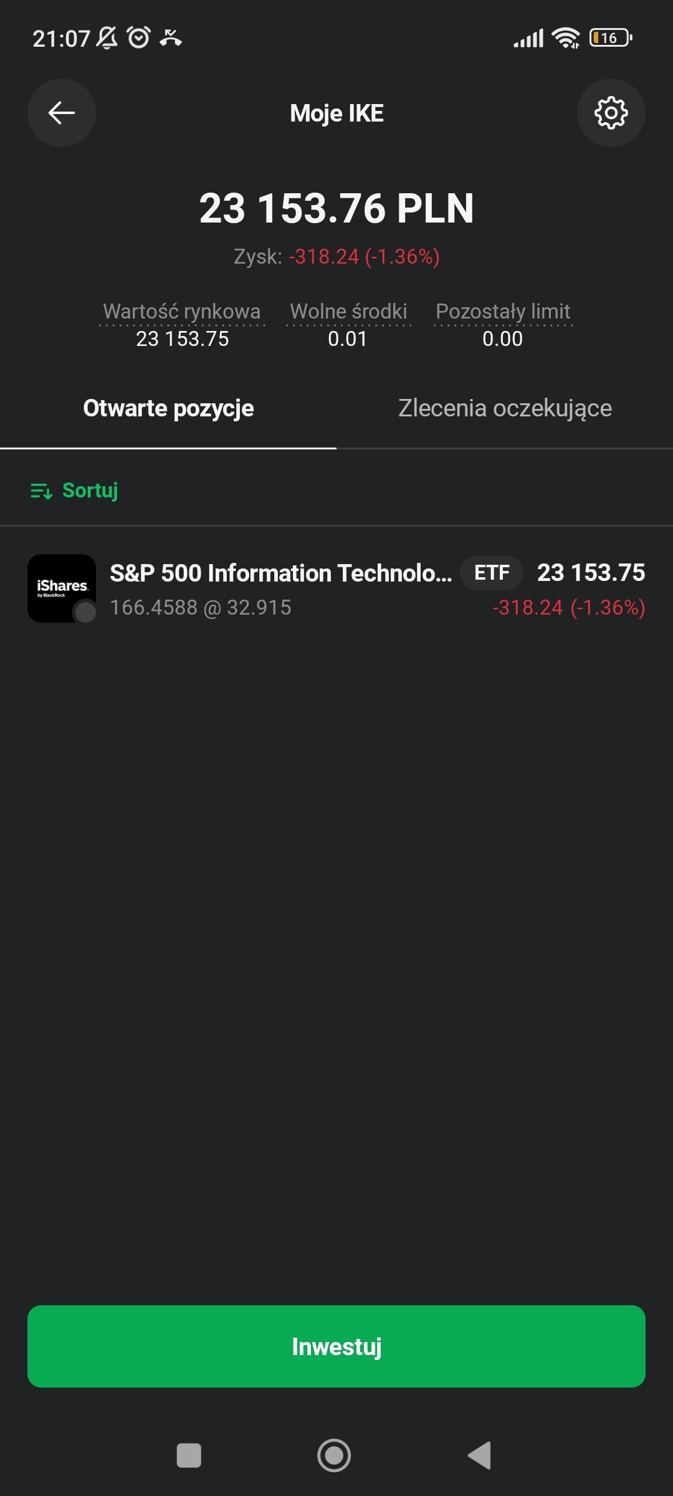Viewport: 673px width, 1496px height.
Task: Show Wartość rynkowa label explanation
Action: coord(182,311)
